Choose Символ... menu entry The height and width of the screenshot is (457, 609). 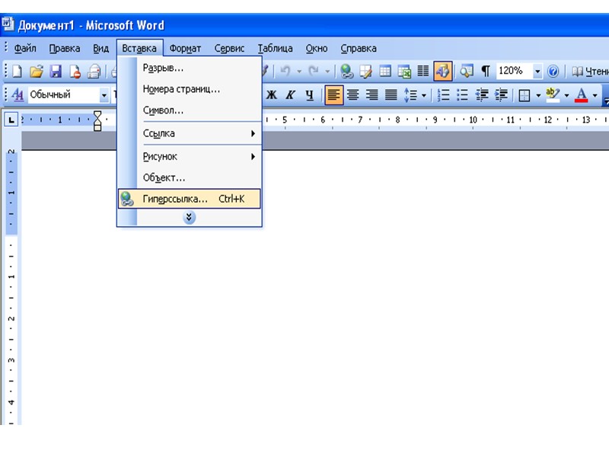click(189, 110)
